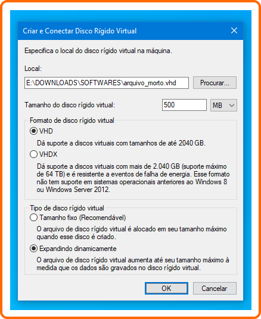Select the VHD format radio button
Image resolution: width=261 pixels, height=319 pixels.
click(x=33, y=131)
